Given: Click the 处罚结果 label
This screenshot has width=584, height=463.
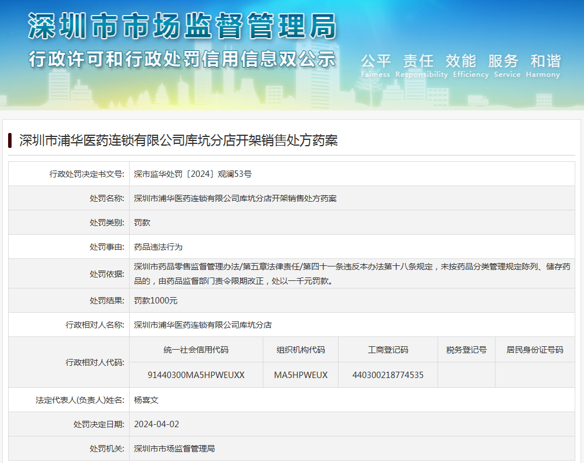Looking at the screenshot, I should [107, 301].
